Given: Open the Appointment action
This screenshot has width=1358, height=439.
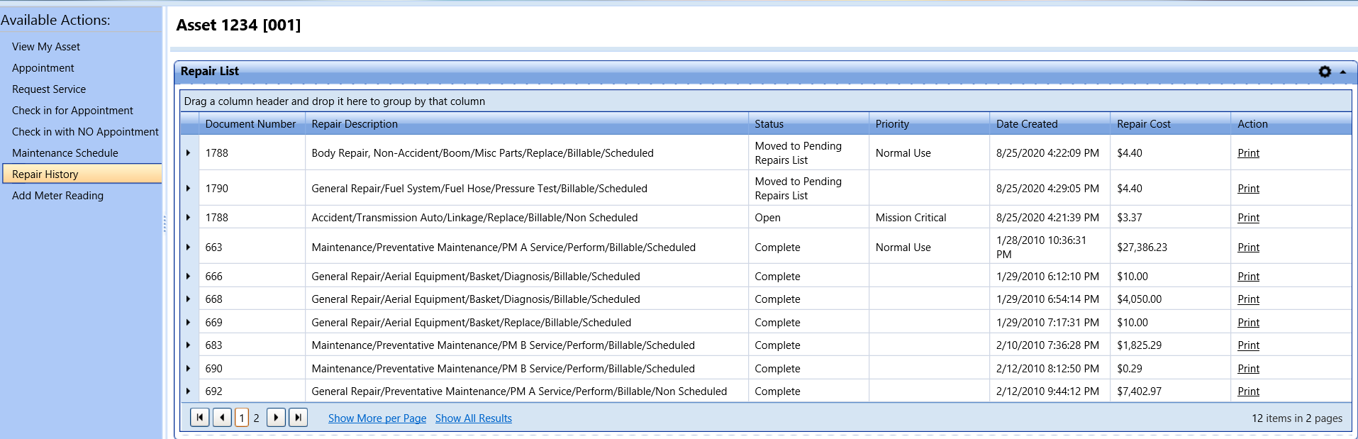Looking at the screenshot, I should [43, 68].
